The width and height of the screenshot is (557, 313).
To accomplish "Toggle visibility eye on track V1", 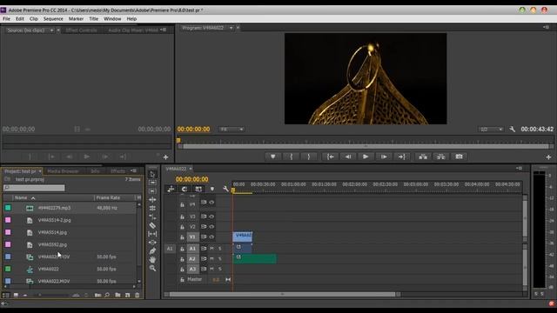I will (211, 236).
